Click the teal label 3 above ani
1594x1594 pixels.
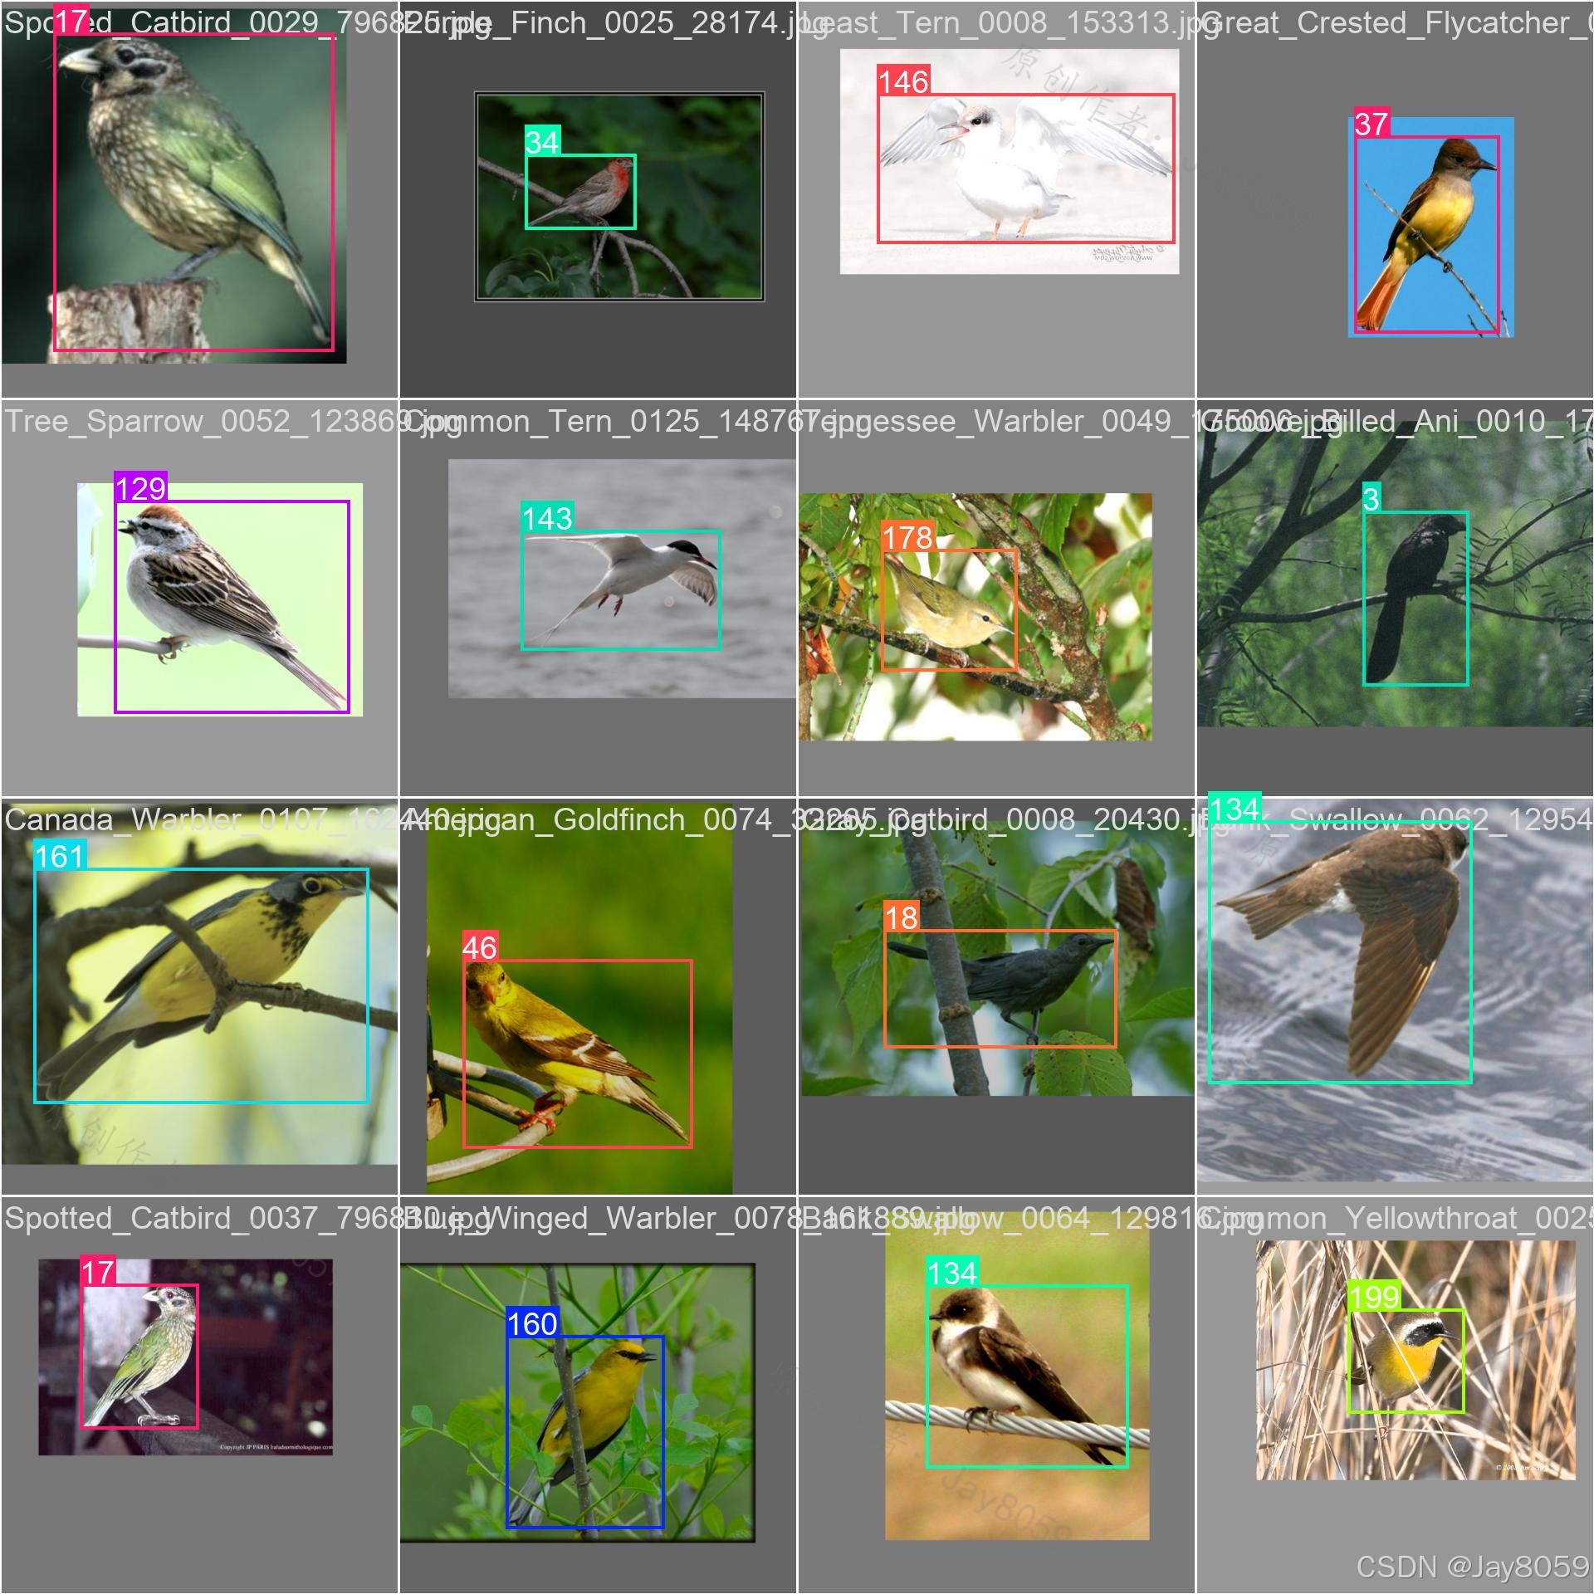click(1372, 498)
